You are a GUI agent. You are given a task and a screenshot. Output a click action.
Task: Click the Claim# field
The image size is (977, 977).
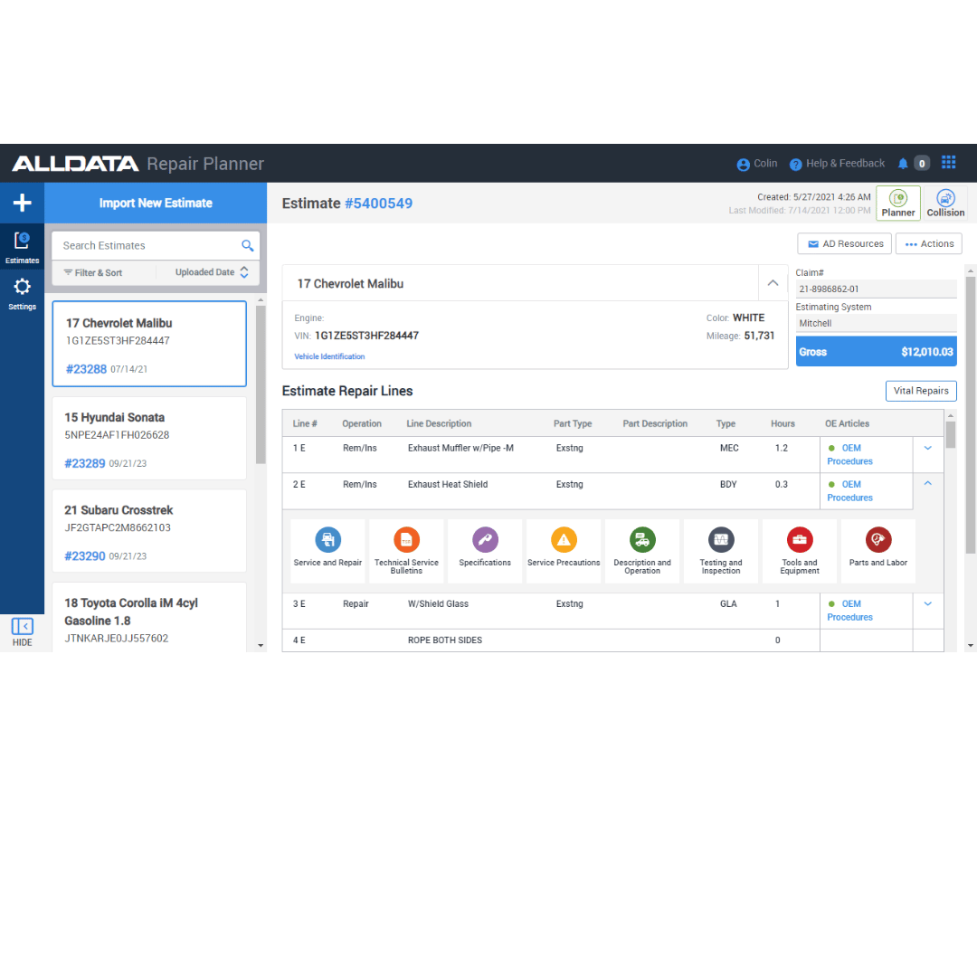click(876, 289)
